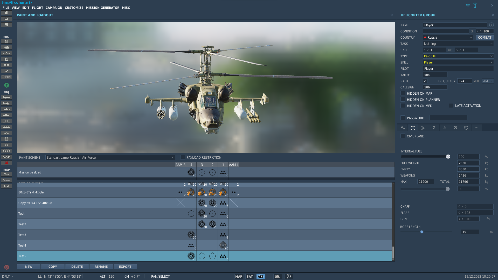Image resolution: width=498 pixels, height=280 pixels.
Task: Click the checkmark icon in MIS section
Action: tap(6, 71)
